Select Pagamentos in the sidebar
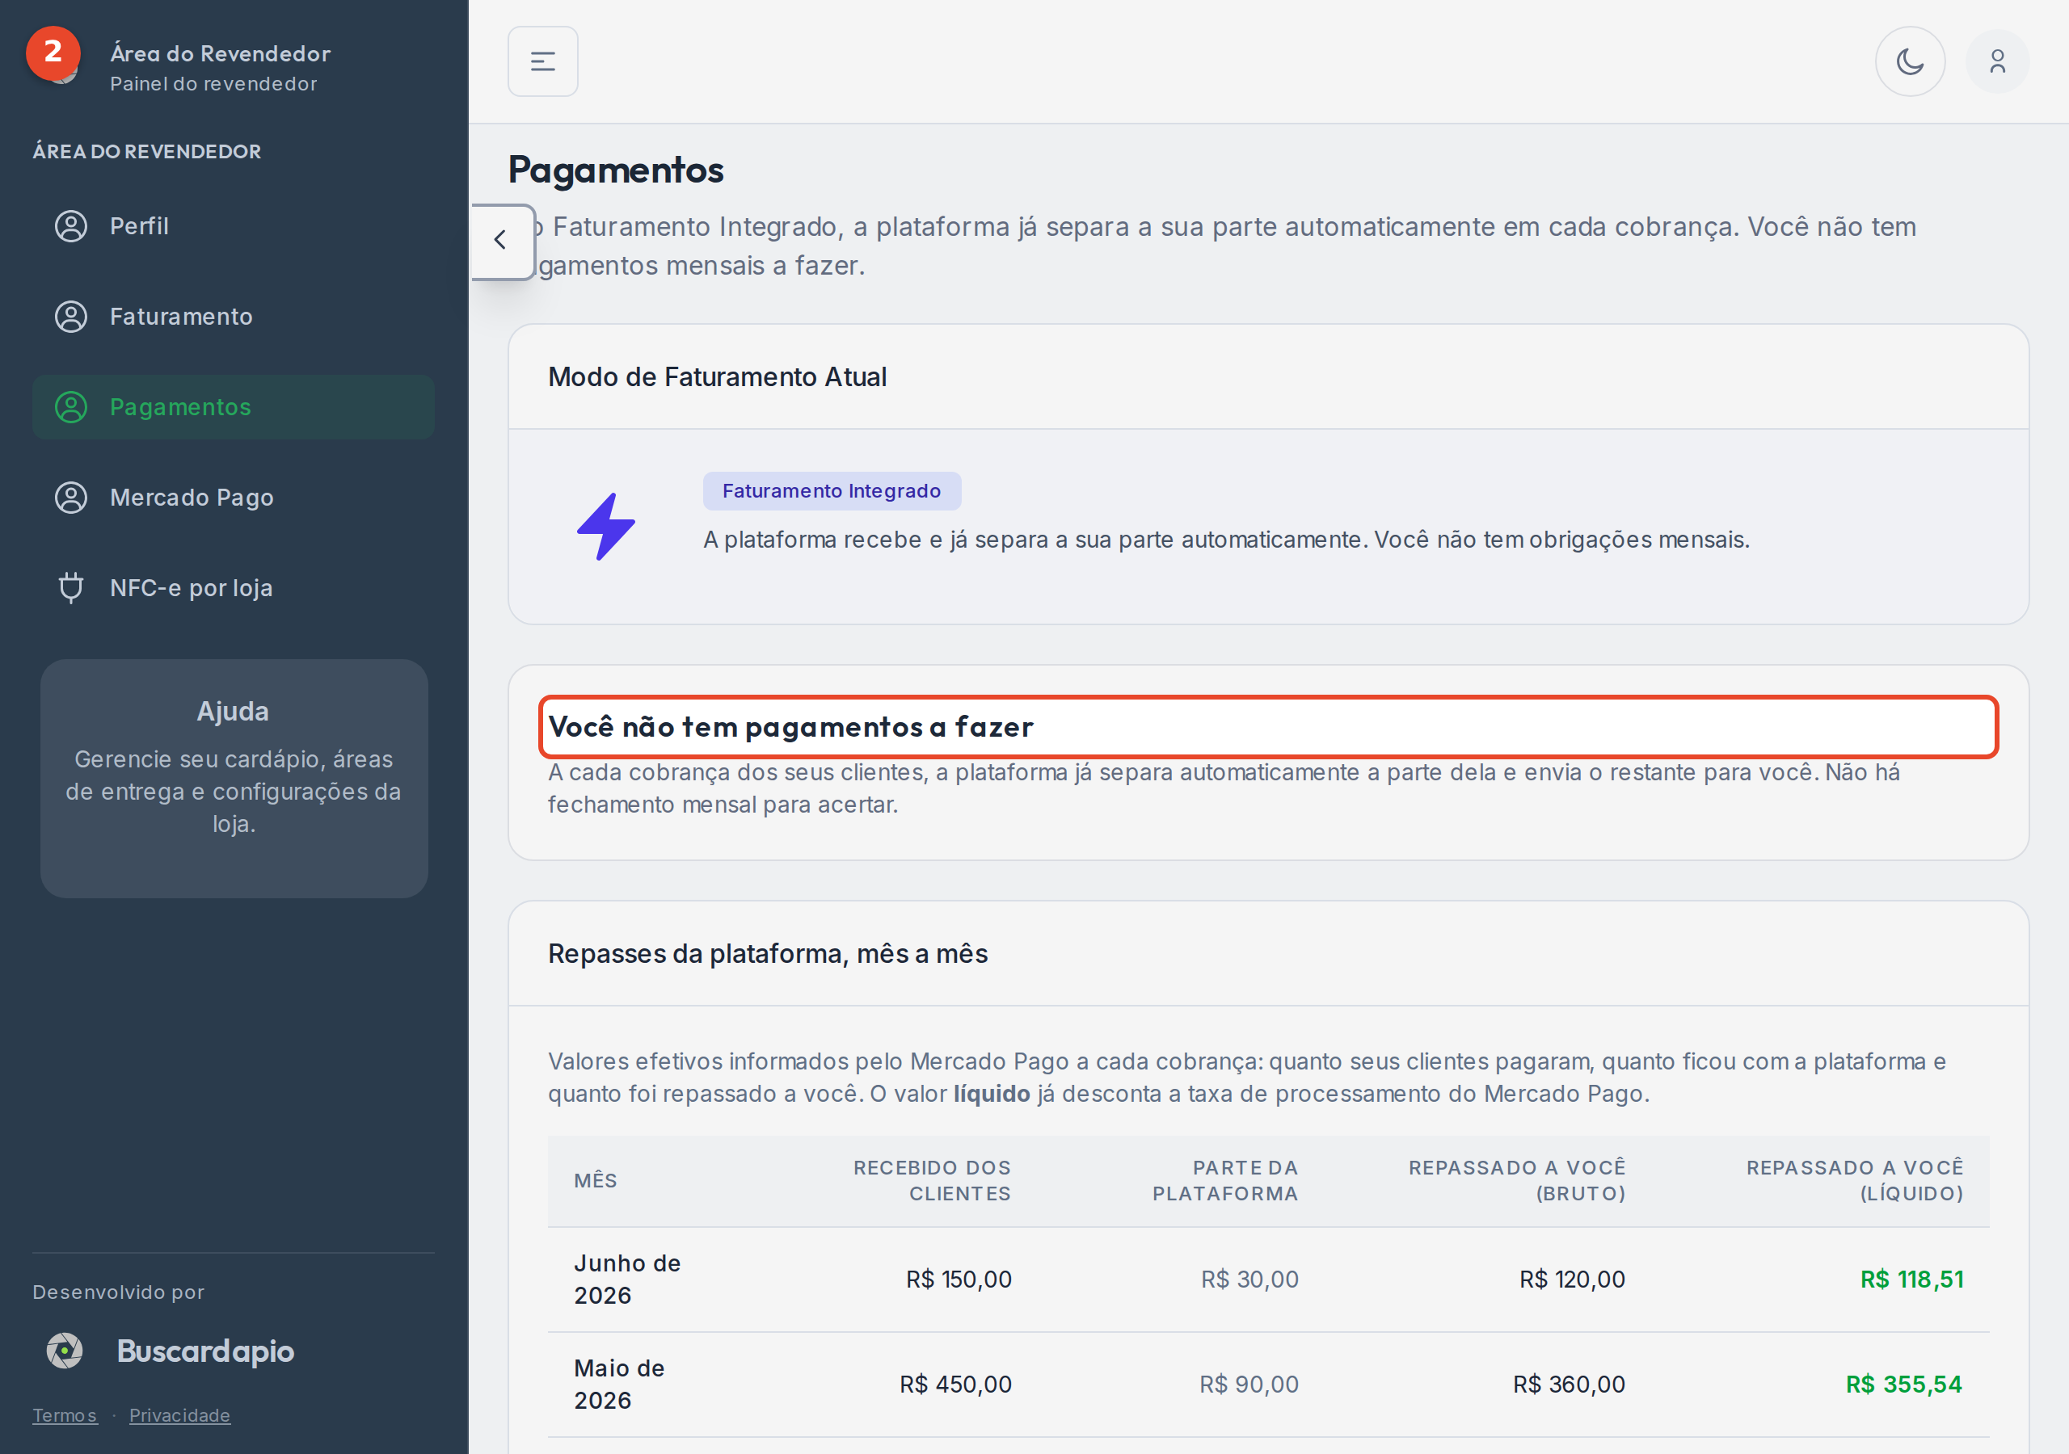Screen dimensions: 2069x1454 (233, 407)
